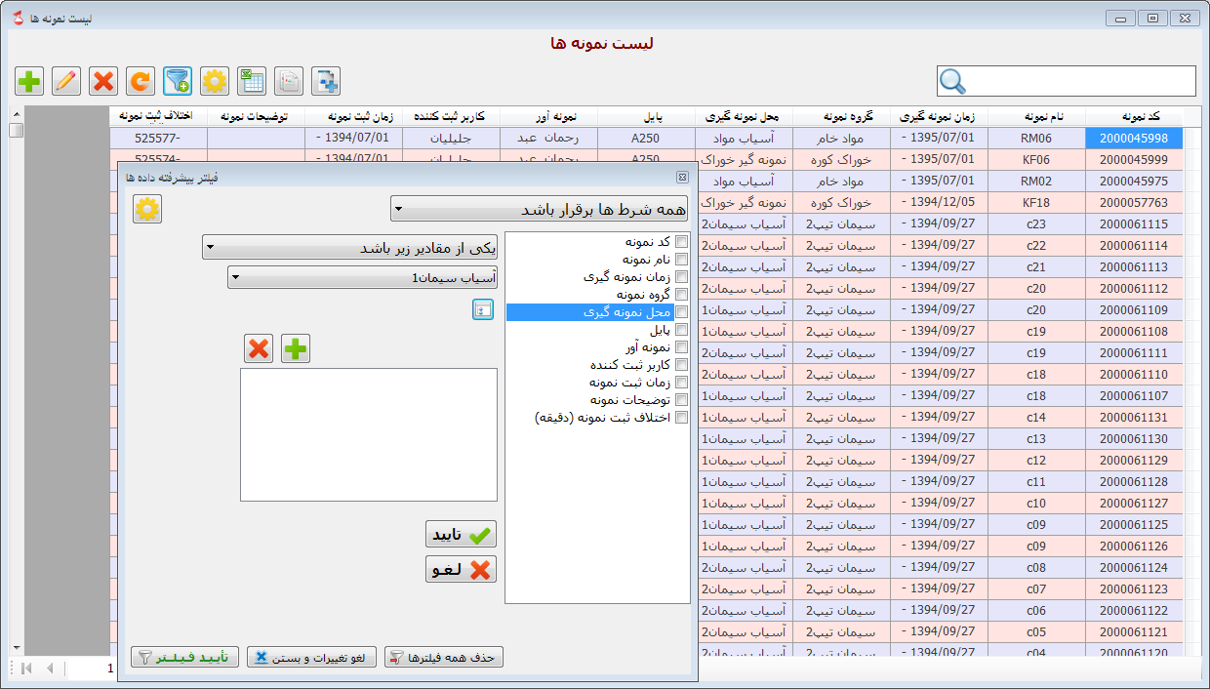Click the funnel advanced filter toolbar icon
Image resolution: width=1210 pixels, height=689 pixels.
[x=178, y=81]
